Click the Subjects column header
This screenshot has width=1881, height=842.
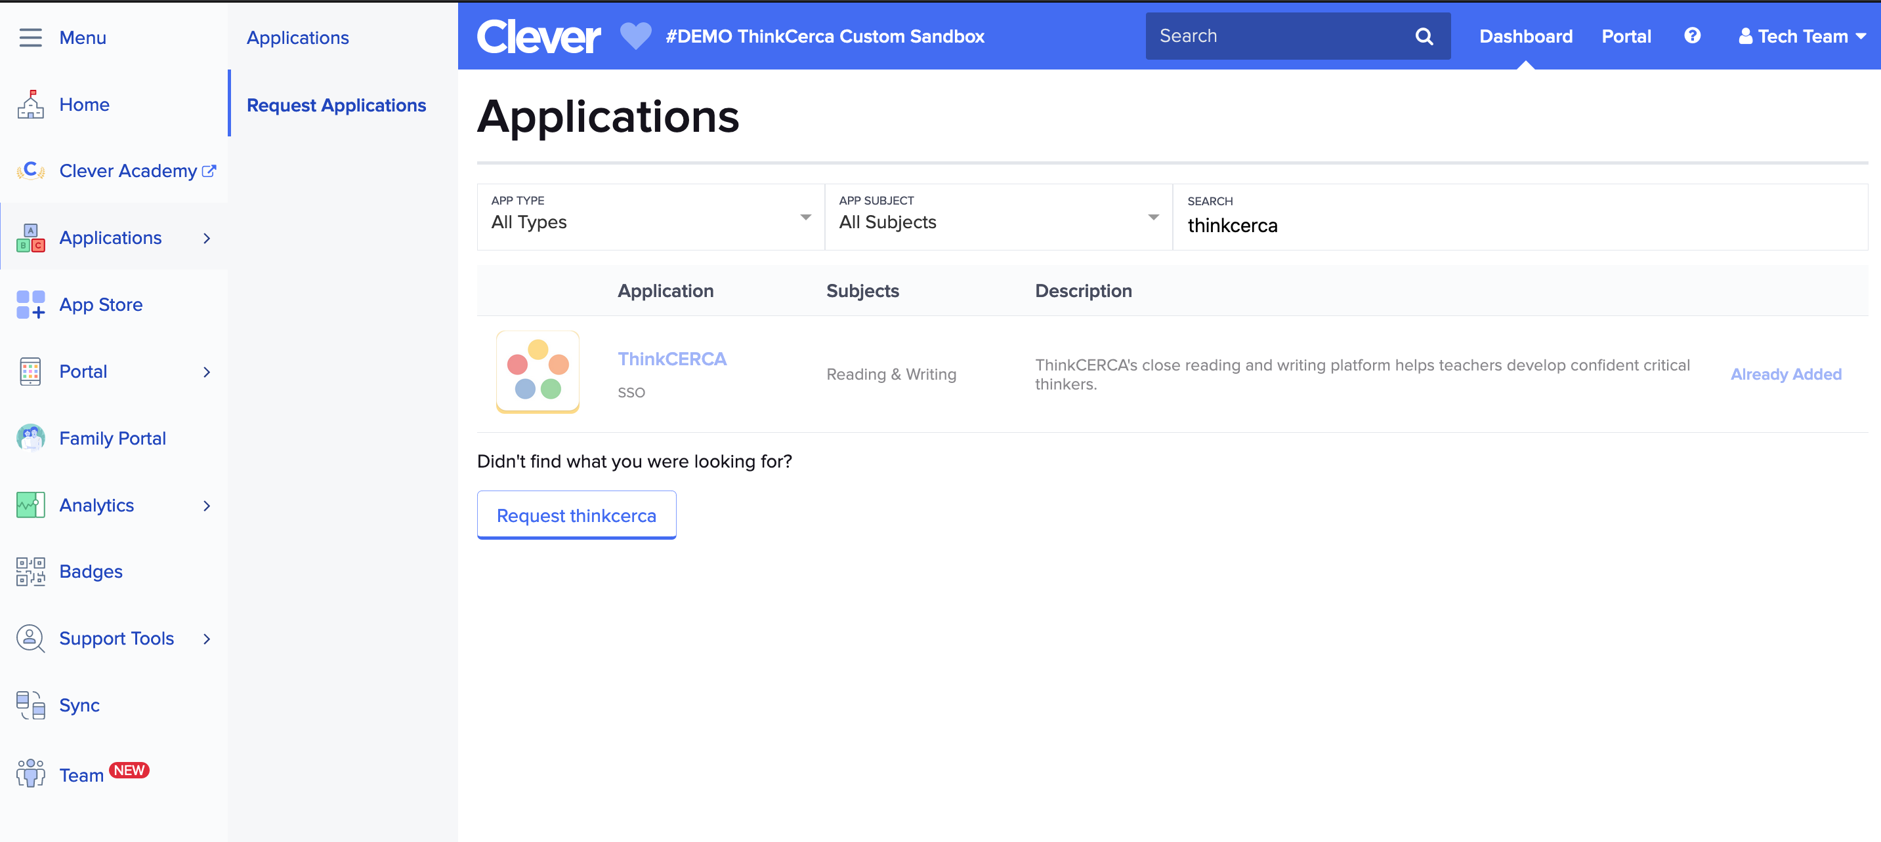point(862,291)
